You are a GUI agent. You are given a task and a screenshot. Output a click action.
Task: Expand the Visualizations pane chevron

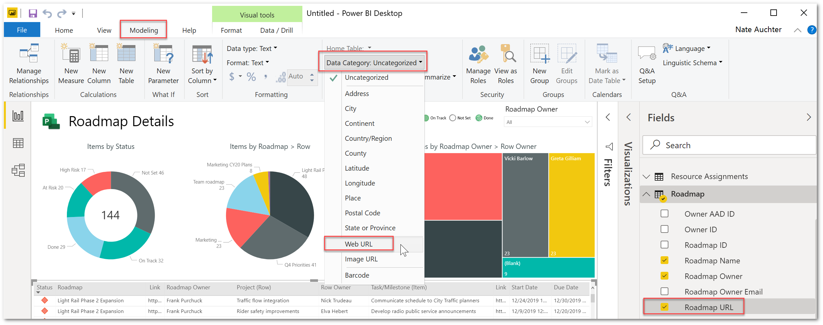[x=628, y=117]
